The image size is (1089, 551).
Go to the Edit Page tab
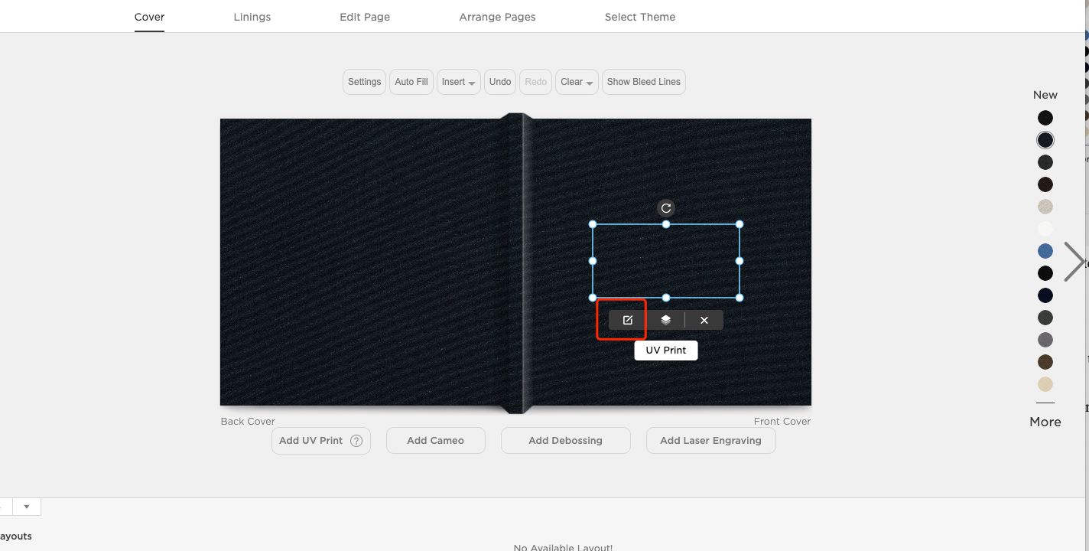point(365,17)
